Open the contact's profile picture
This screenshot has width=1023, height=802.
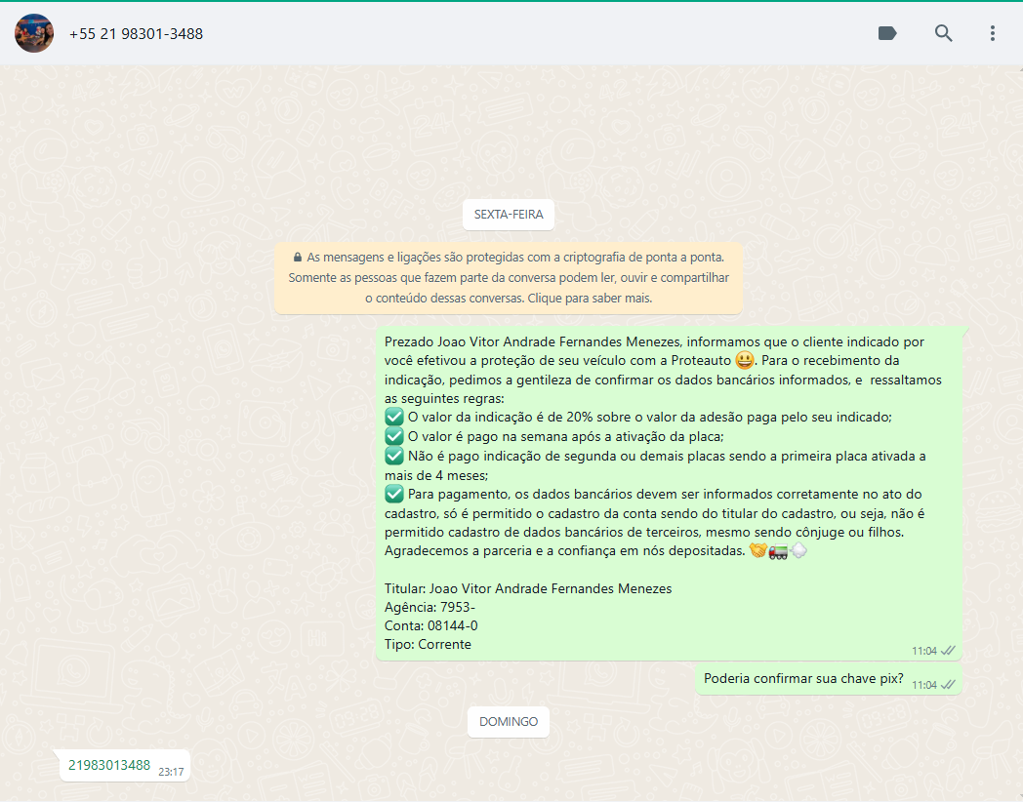coord(34,33)
